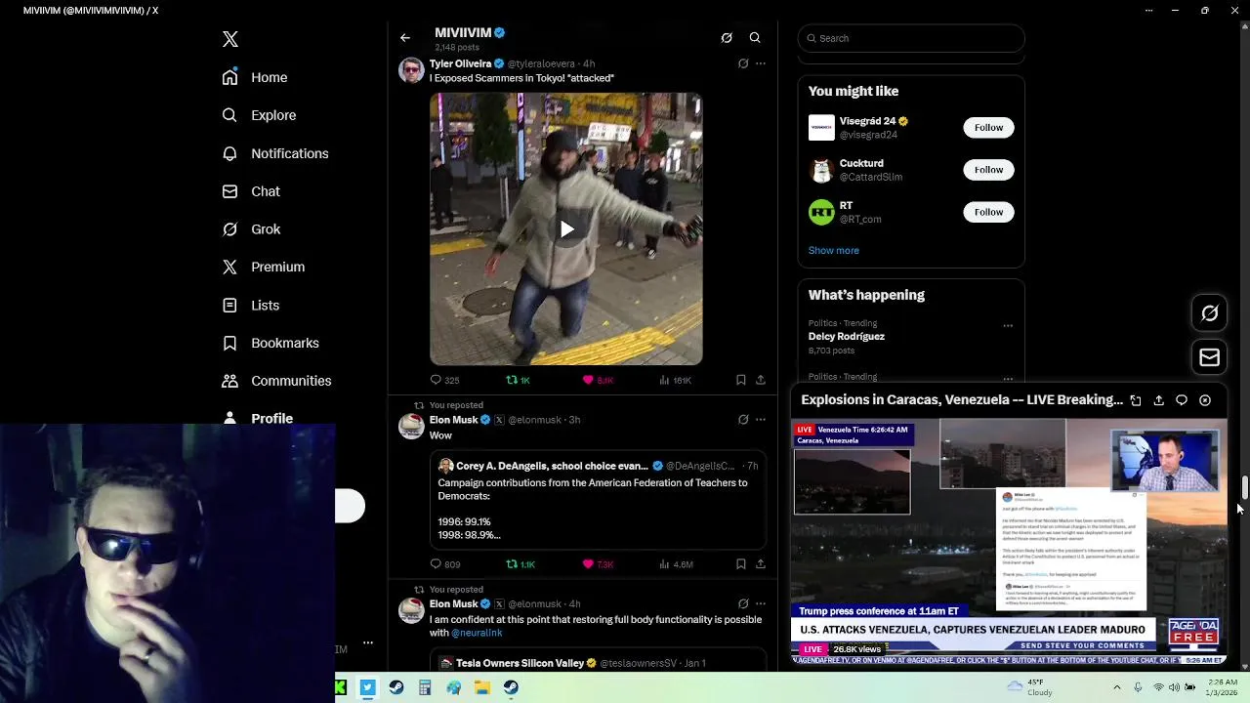Go back using the arrow beside MIVIIVIM

(x=405, y=38)
